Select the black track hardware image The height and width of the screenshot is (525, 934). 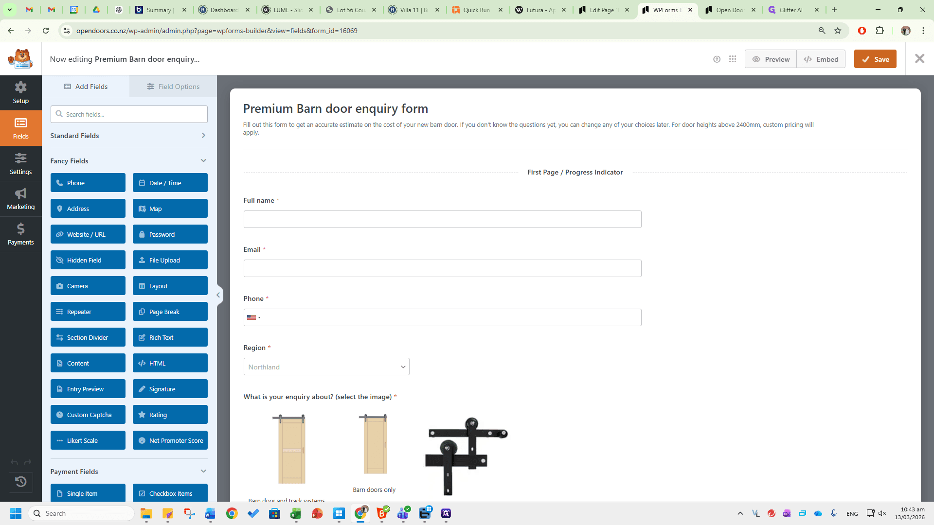[x=466, y=455]
